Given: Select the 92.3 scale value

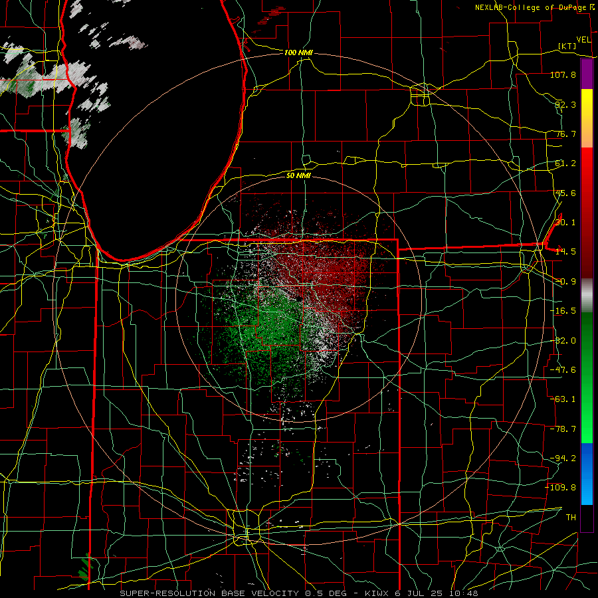Looking at the screenshot, I should pyautogui.click(x=565, y=104).
